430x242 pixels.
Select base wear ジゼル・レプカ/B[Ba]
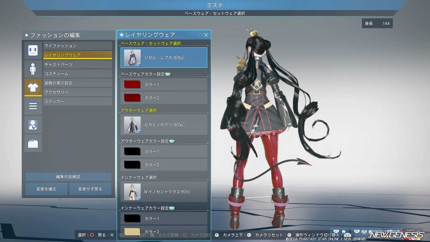[164, 57]
